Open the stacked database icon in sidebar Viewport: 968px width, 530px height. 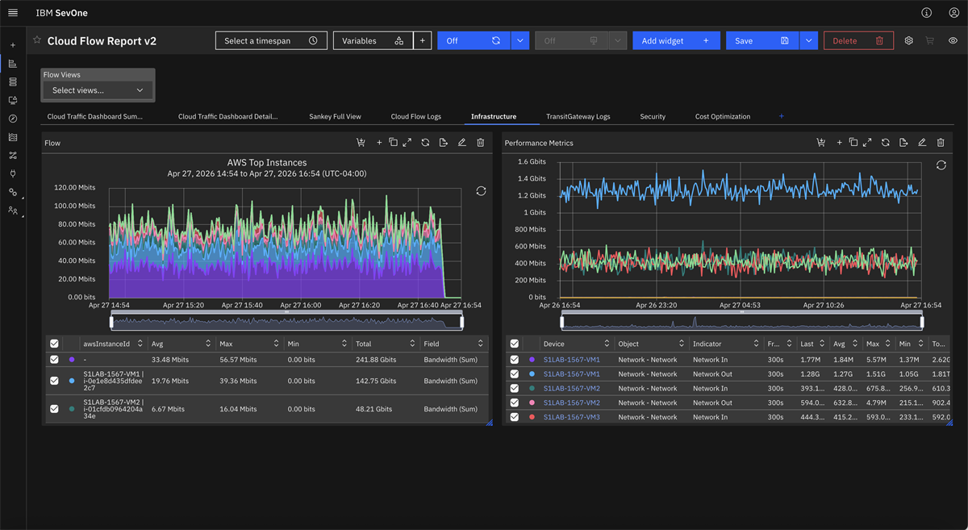(x=13, y=82)
